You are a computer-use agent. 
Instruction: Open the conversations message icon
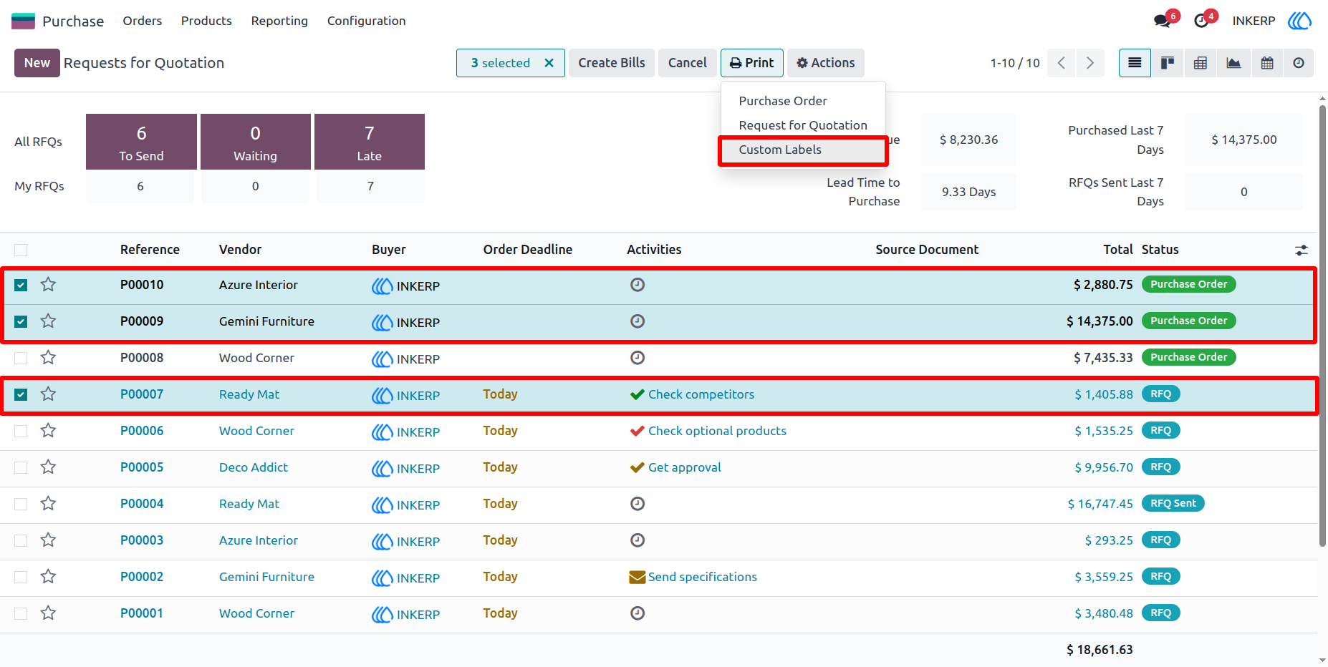click(1163, 21)
